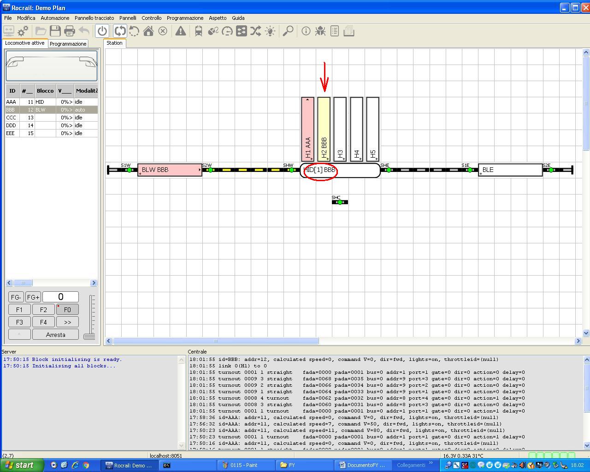Click the stacked pages icon
The image size is (590, 472).
pos(349,31)
